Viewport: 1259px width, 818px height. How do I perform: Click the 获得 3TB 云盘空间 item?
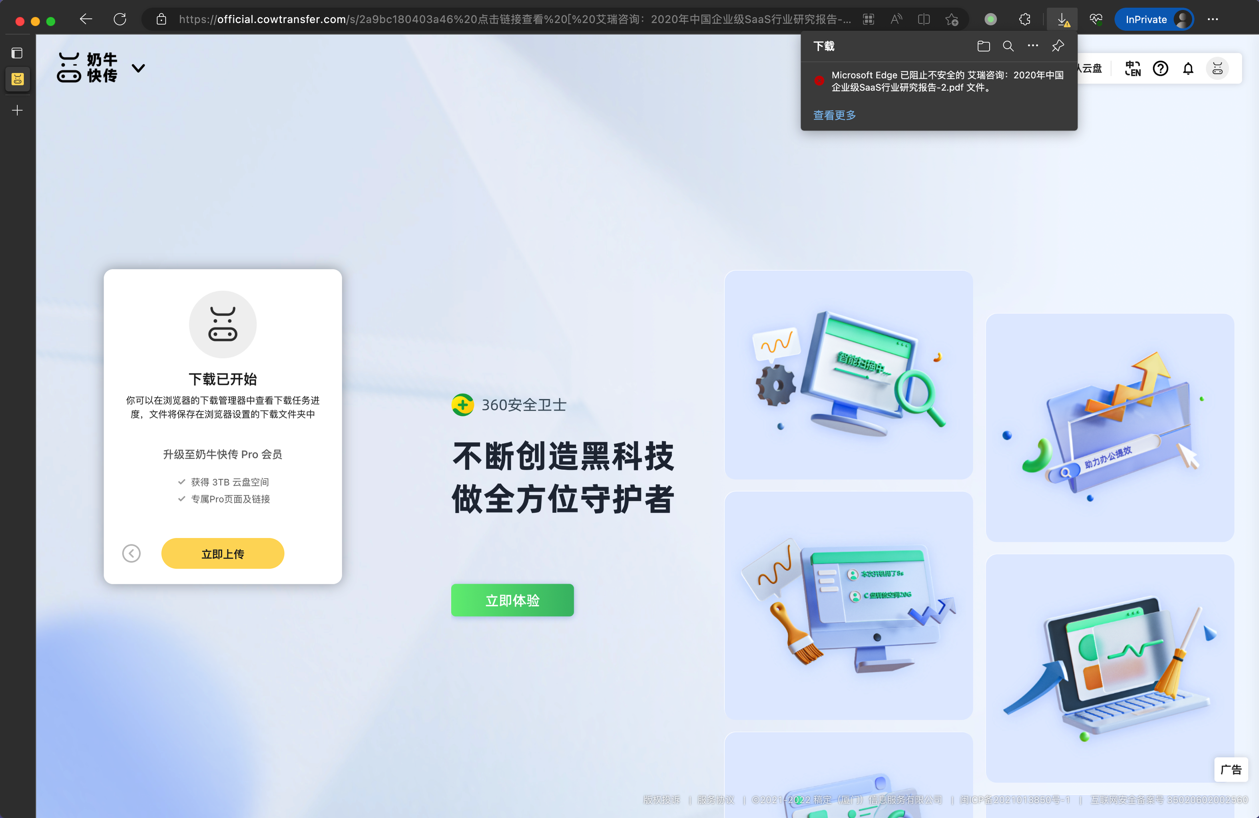point(229,482)
